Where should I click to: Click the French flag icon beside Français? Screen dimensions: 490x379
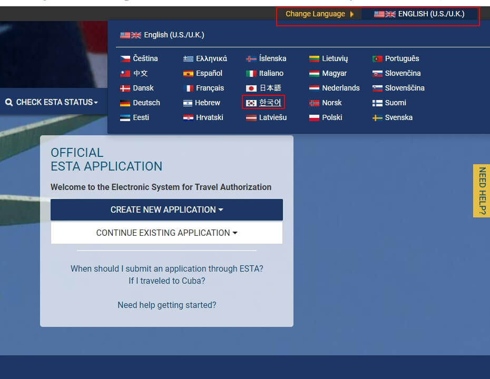[x=188, y=88]
